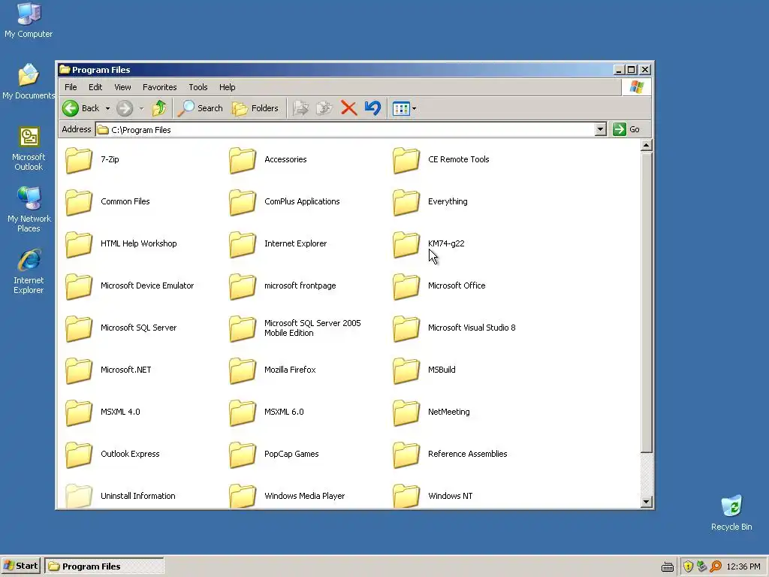The width and height of the screenshot is (769, 577).
Task: Select the Common Files folder icon
Action: [x=78, y=202]
